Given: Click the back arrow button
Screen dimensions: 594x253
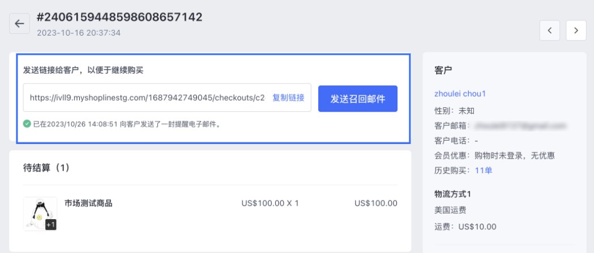Looking at the screenshot, I should (20, 24).
